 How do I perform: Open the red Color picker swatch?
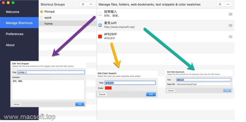(108, 88)
